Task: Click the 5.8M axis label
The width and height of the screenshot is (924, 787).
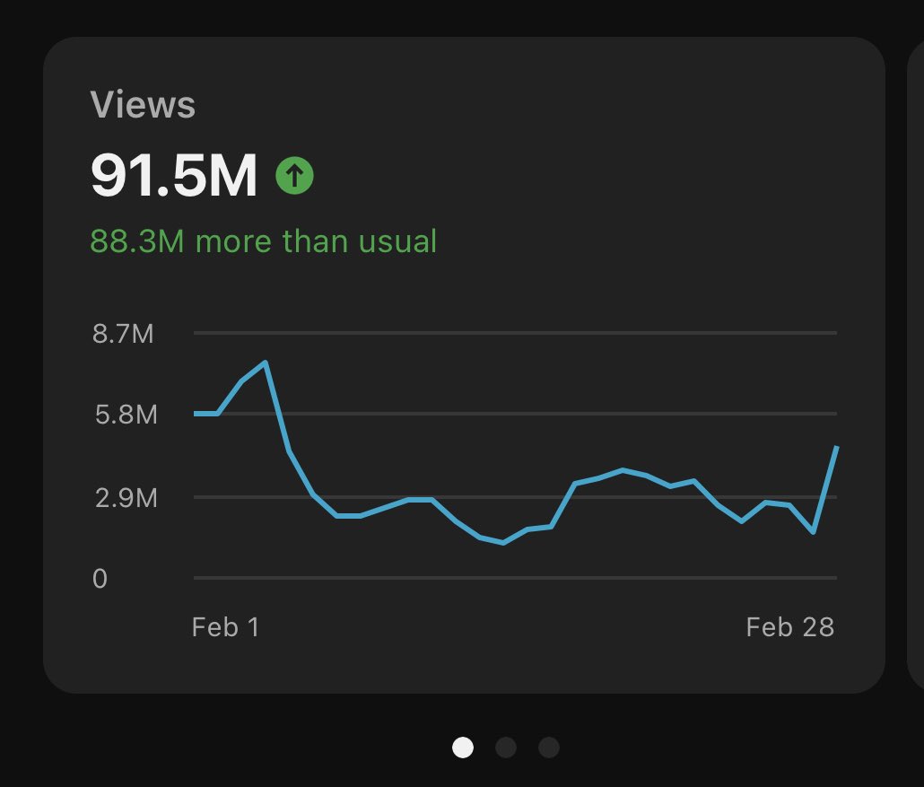Action: point(126,415)
